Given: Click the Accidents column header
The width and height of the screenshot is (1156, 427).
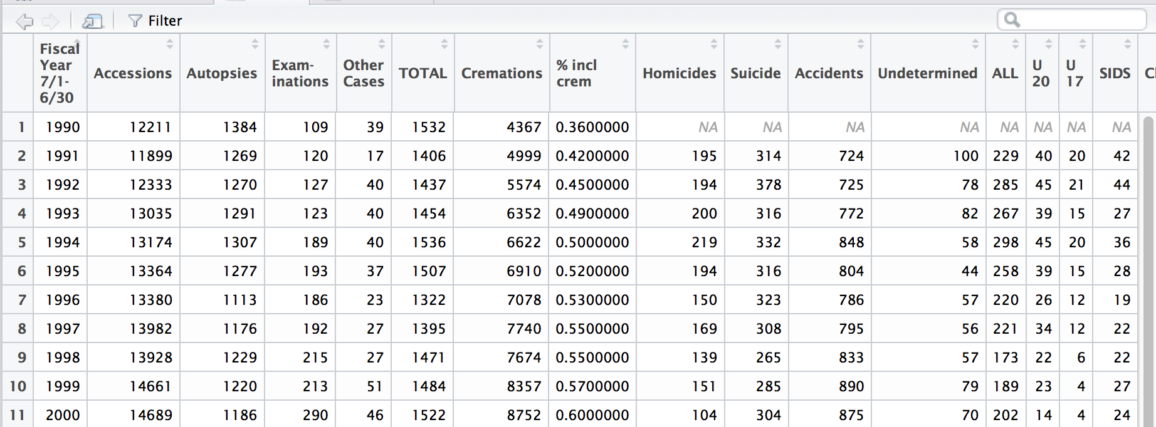Looking at the screenshot, I should [829, 73].
